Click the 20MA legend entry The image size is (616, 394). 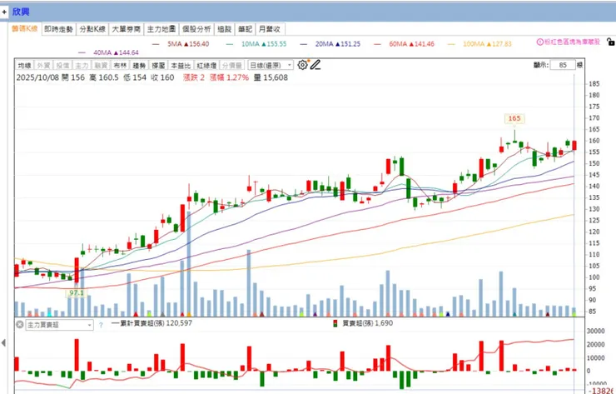tap(330, 44)
